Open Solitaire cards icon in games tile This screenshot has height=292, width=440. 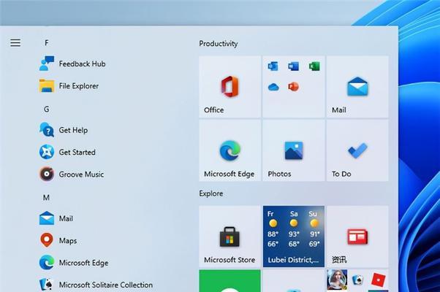point(357,280)
